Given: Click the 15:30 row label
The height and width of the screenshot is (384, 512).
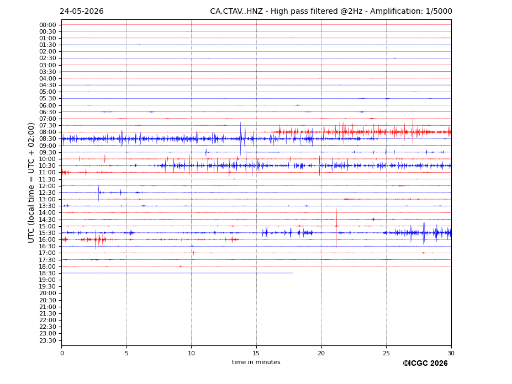Looking at the screenshot, I should [47, 233].
